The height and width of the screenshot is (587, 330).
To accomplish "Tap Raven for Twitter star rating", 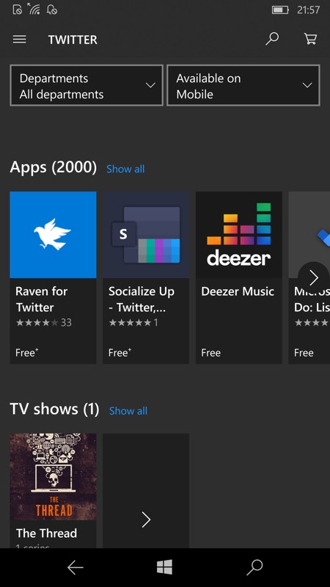I will pyautogui.click(x=44, y=322).
